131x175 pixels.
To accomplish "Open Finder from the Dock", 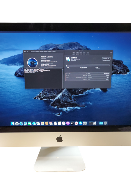I will click(12, 123).
